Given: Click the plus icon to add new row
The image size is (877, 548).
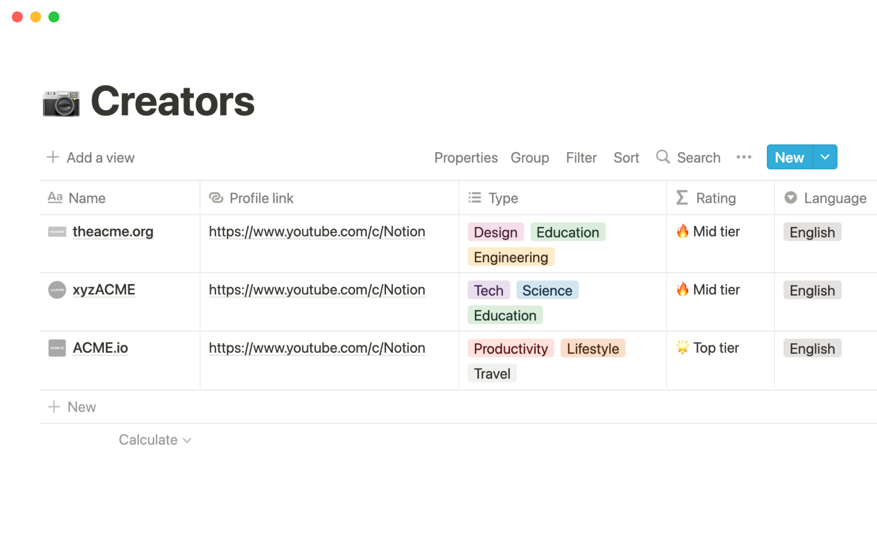Looking at the screenshot, I should point(54,407).
